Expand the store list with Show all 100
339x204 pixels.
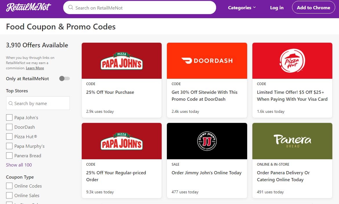pyautogui.click(x=19, y=165)
